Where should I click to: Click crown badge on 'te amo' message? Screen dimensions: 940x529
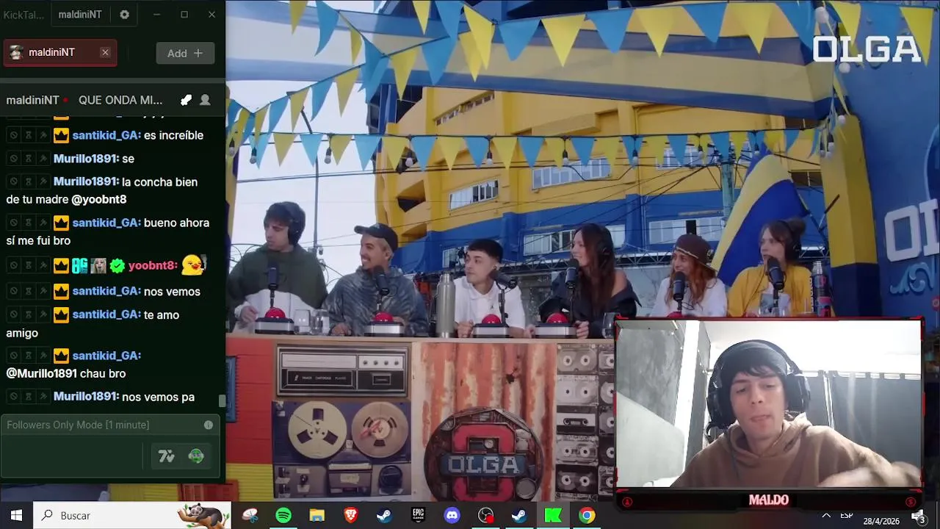61,314
